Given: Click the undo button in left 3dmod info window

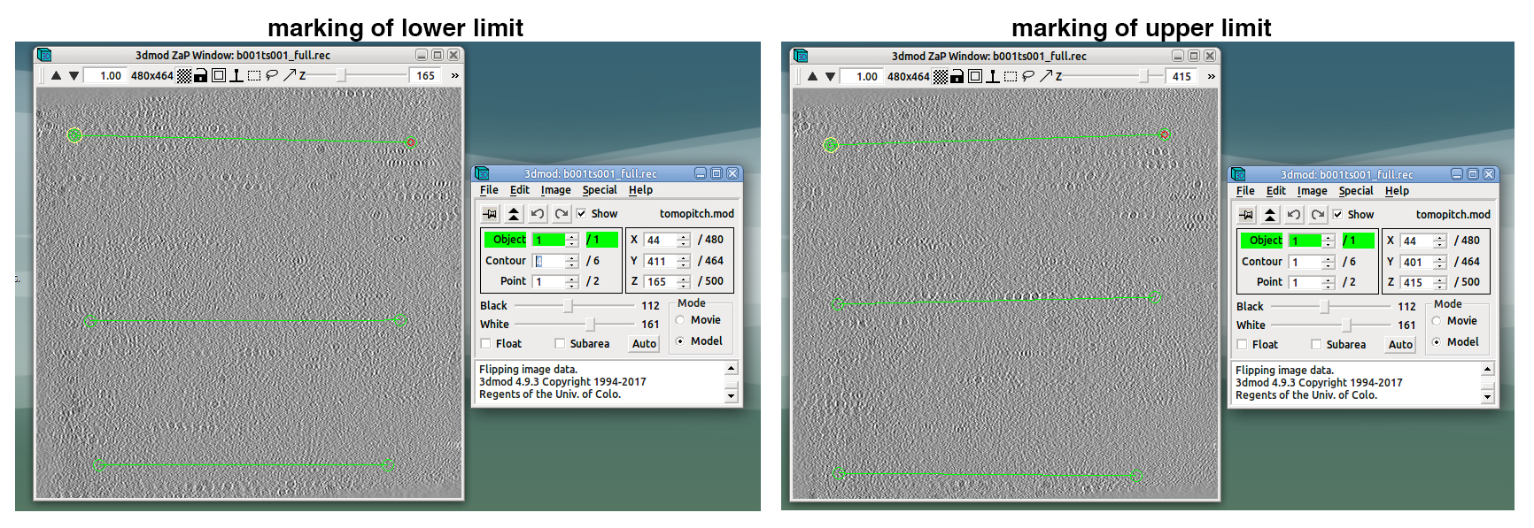Looking at the screenshot, I should tap(537, 214).
